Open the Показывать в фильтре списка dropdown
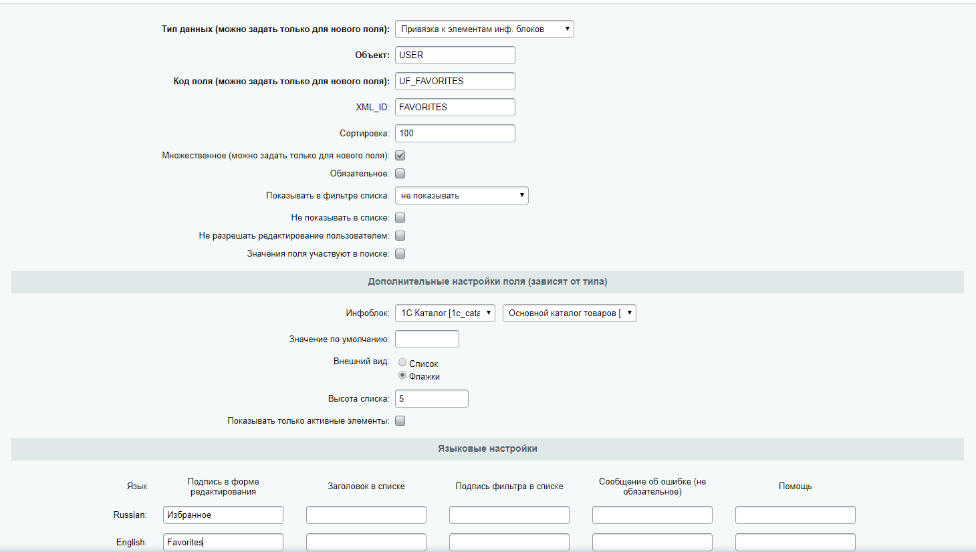 pyautogui.click(x=461, y=196)
